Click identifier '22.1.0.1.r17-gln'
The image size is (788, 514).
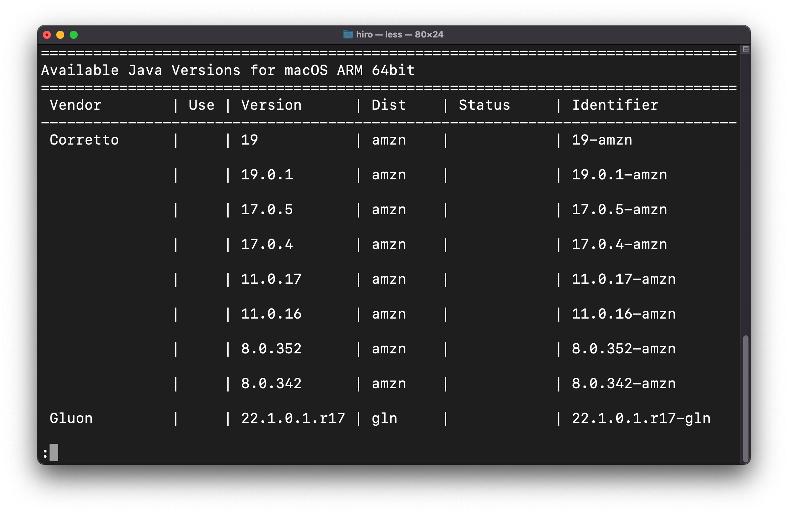pos(641,418)
